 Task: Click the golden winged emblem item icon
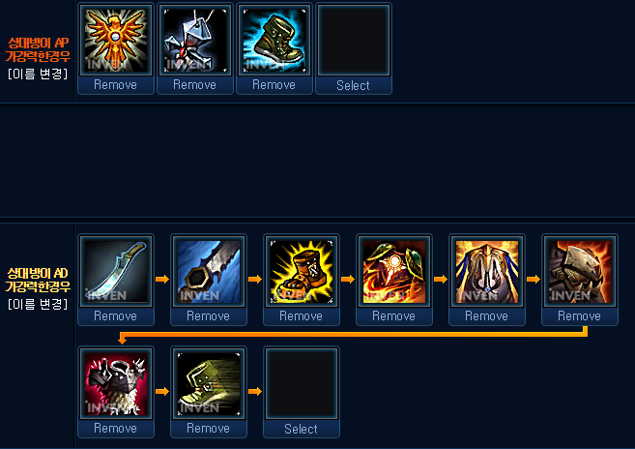pos(116,40)
